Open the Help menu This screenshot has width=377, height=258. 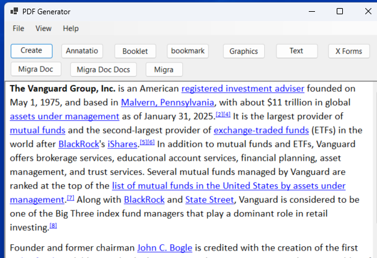71,29
